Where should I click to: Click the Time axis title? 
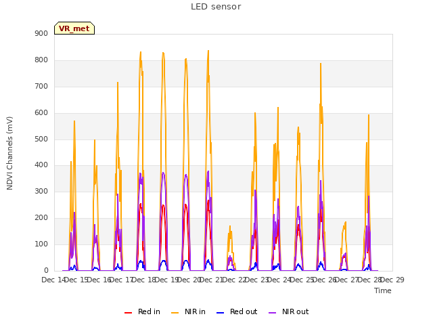click(x=383, y=290)
